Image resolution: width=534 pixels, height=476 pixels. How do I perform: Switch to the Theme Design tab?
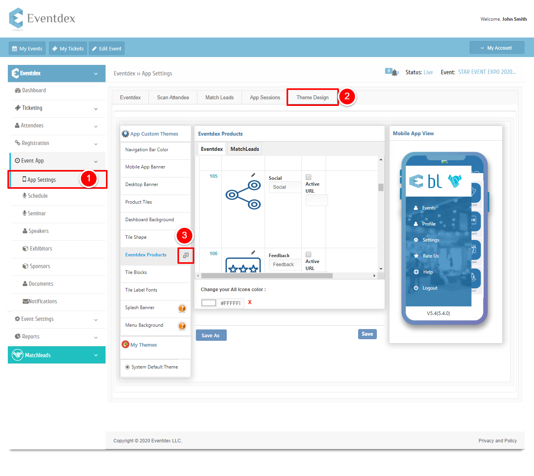coord(312,97)
